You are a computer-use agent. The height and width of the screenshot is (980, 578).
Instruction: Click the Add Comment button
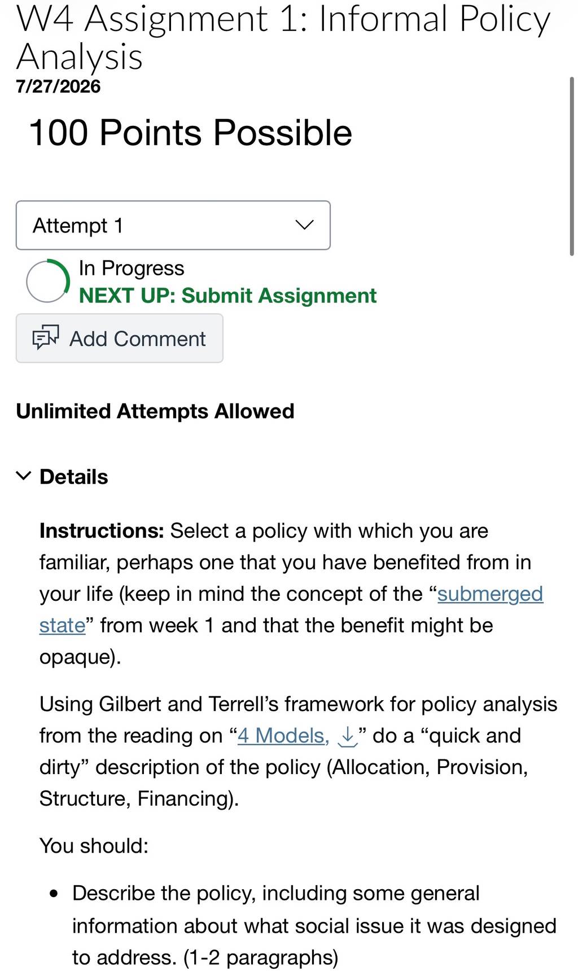119,338
